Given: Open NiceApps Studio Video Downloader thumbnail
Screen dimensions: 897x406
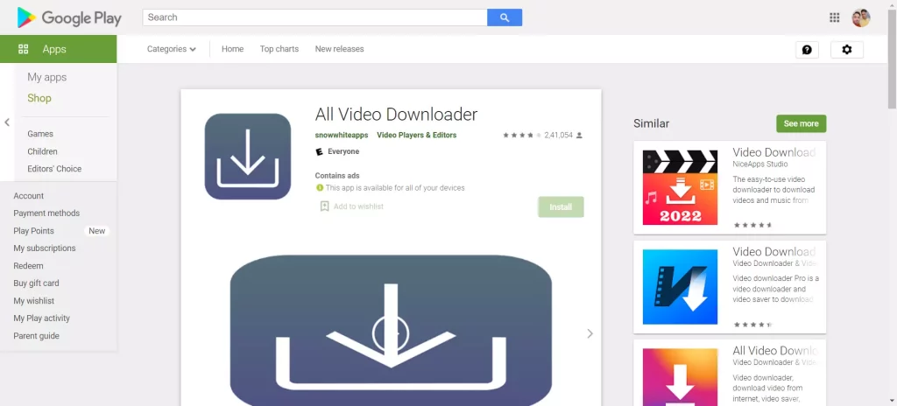Looking at the screenshot, I should coord(680,187).
